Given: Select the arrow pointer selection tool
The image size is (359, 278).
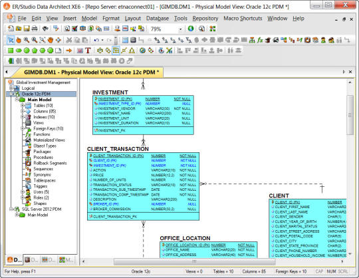Looking at the screenshot, I should [11, 40].
